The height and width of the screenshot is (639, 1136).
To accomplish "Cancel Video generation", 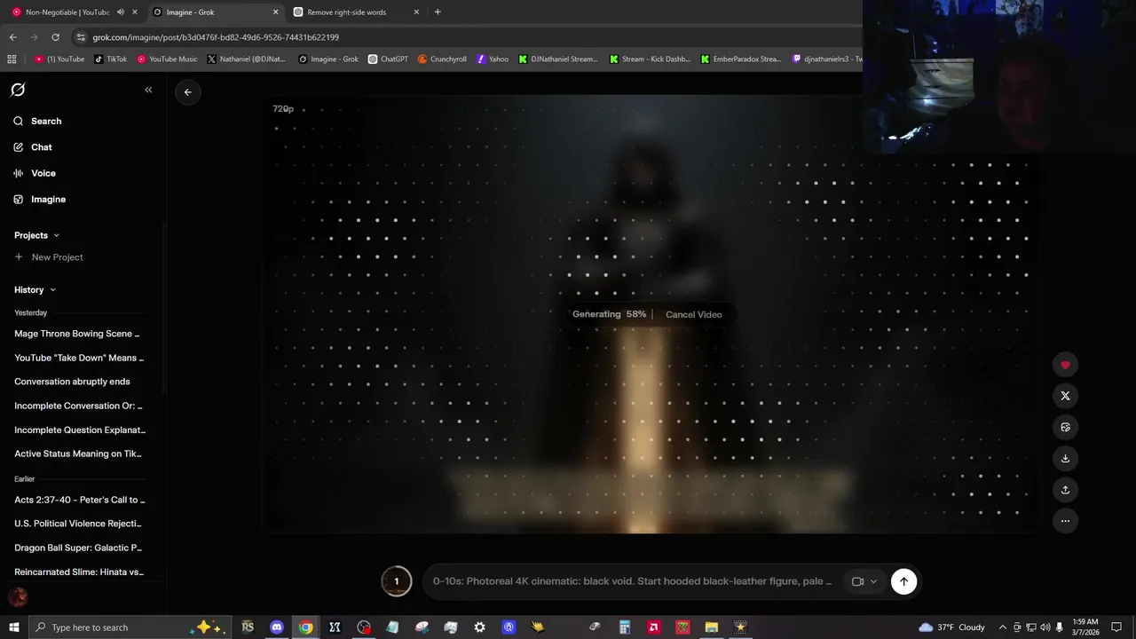I will pos(693,314).
